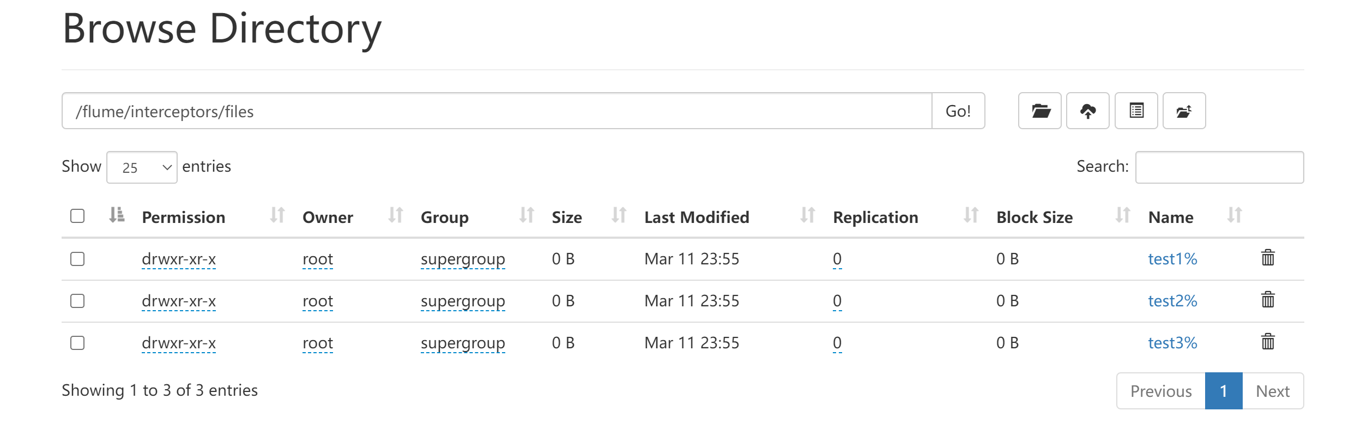The width and height of the screenshot is (1355, 423).
Task: Click the Showing 1 to 3 of 3 entries text
Action: click(x=160, y=390)
